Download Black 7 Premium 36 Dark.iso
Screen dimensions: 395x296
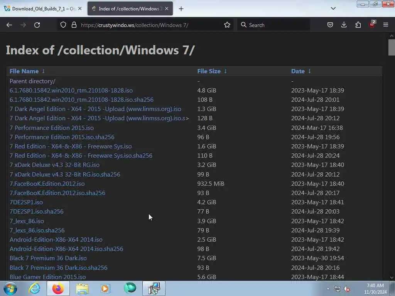[x=48, y=258]
